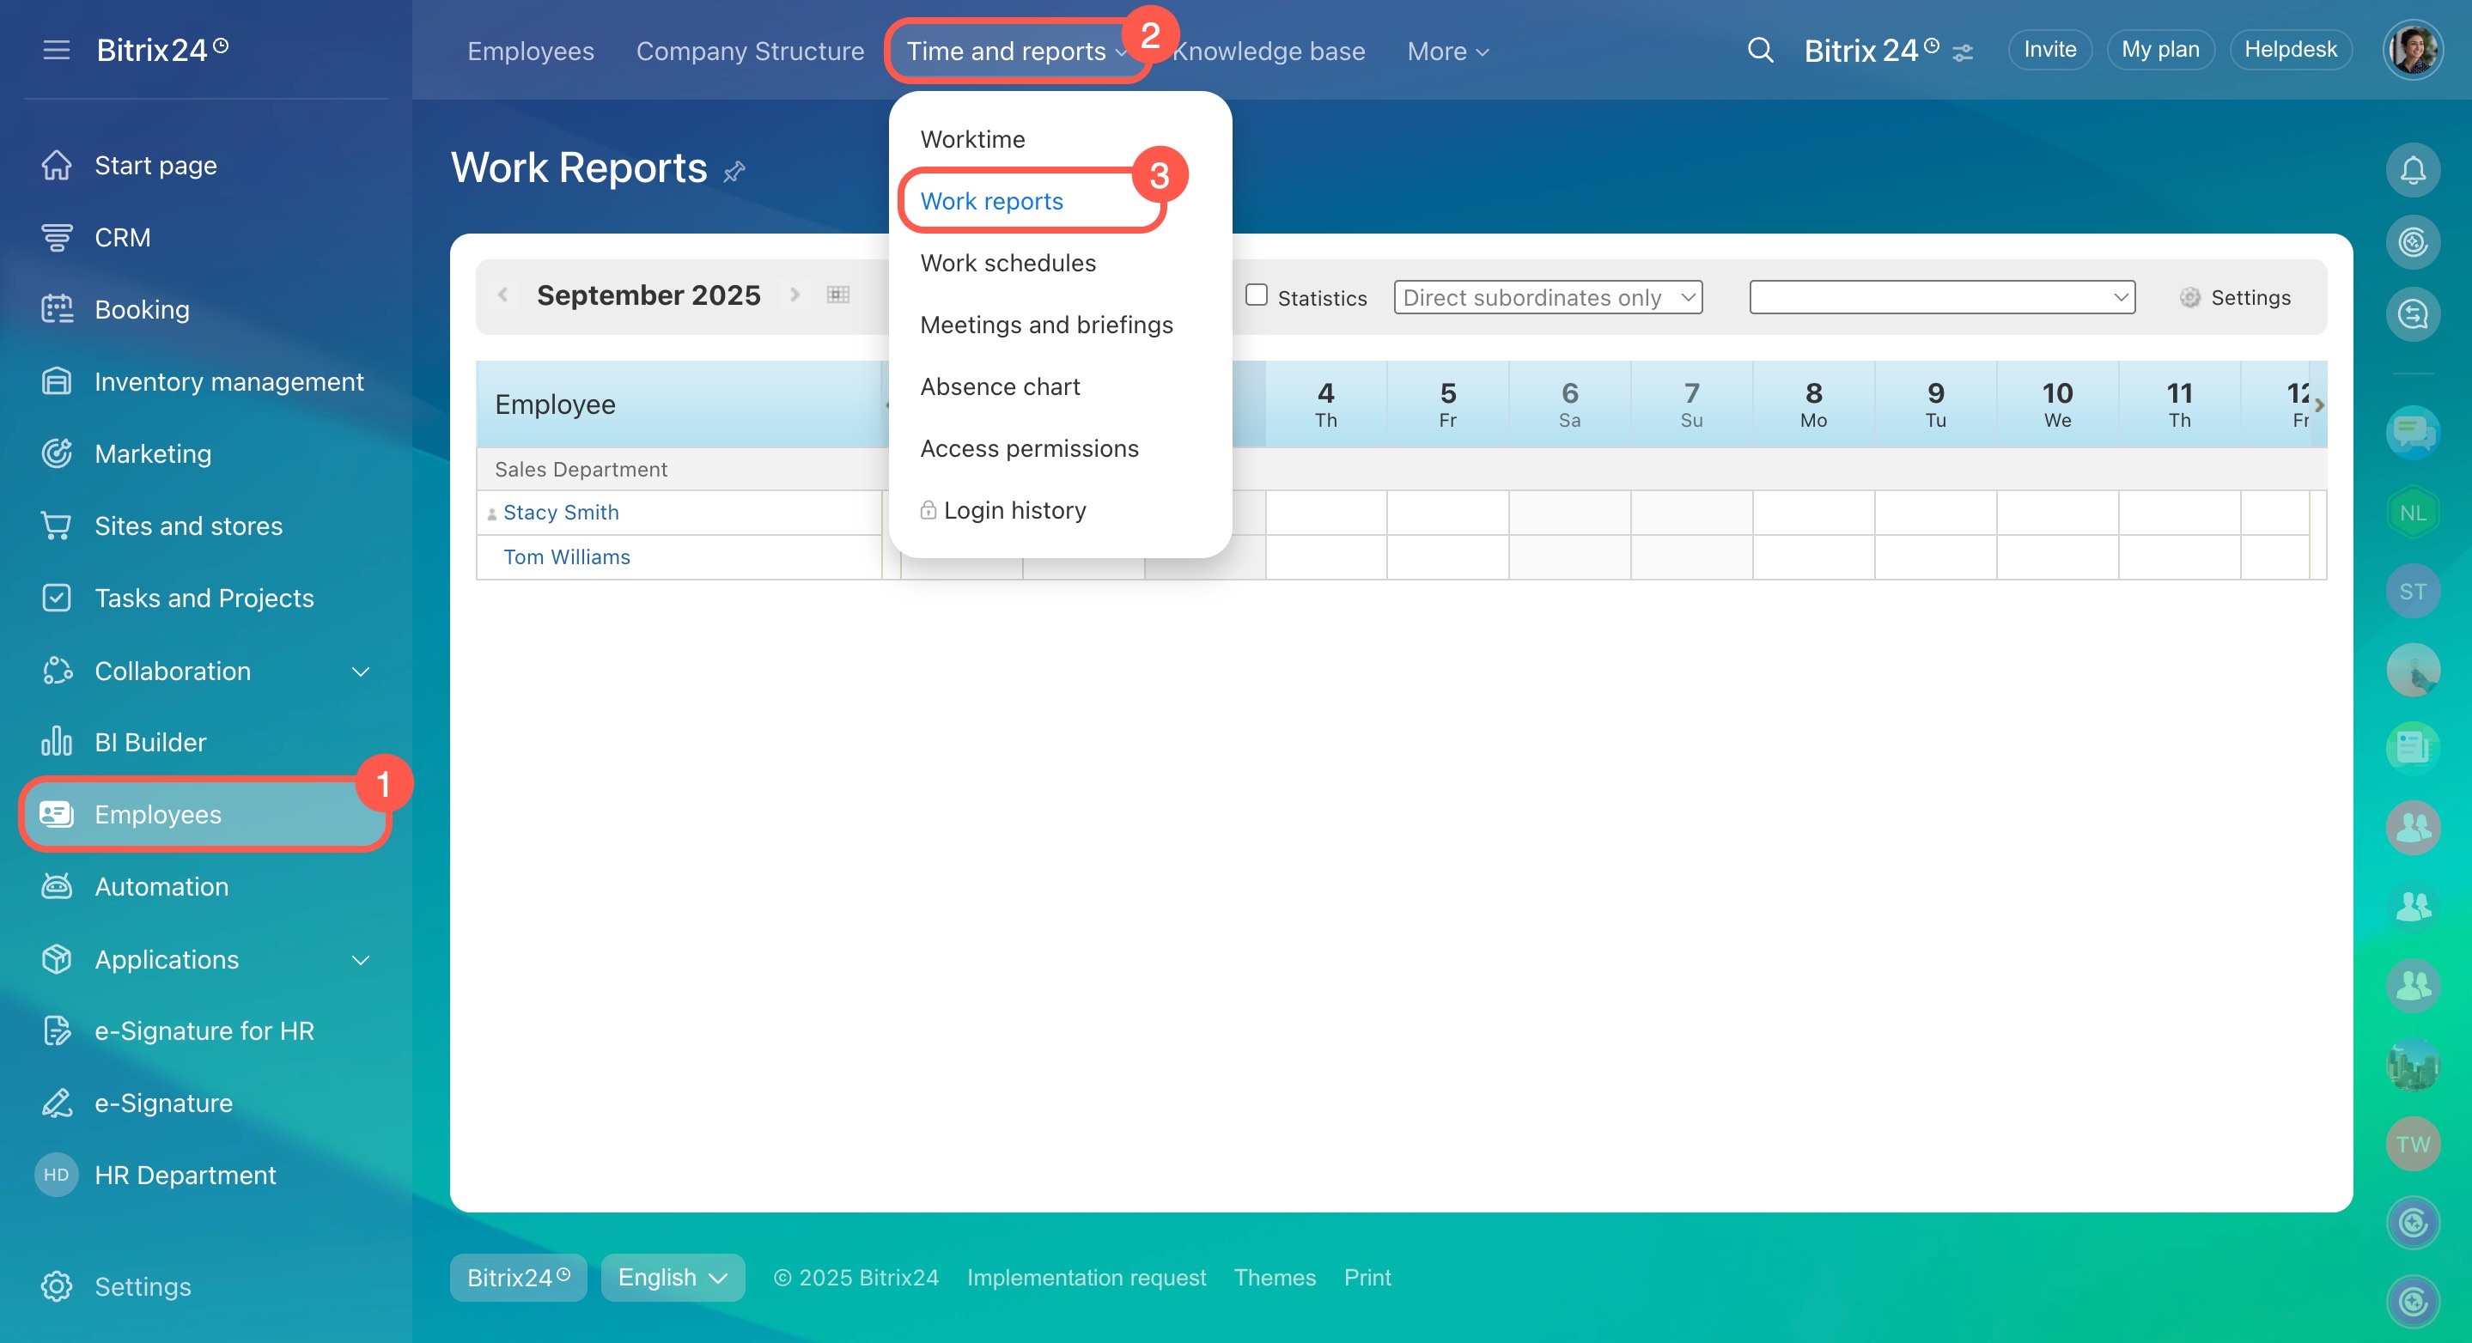
Task: Open e-Signature for HR in sidebar
Action: (204, 1030)
